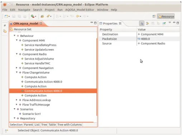
Task: Open the File menu
Action: (5, 10)
